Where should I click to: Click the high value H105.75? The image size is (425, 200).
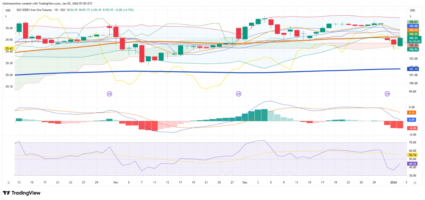[x=84, y=10]
